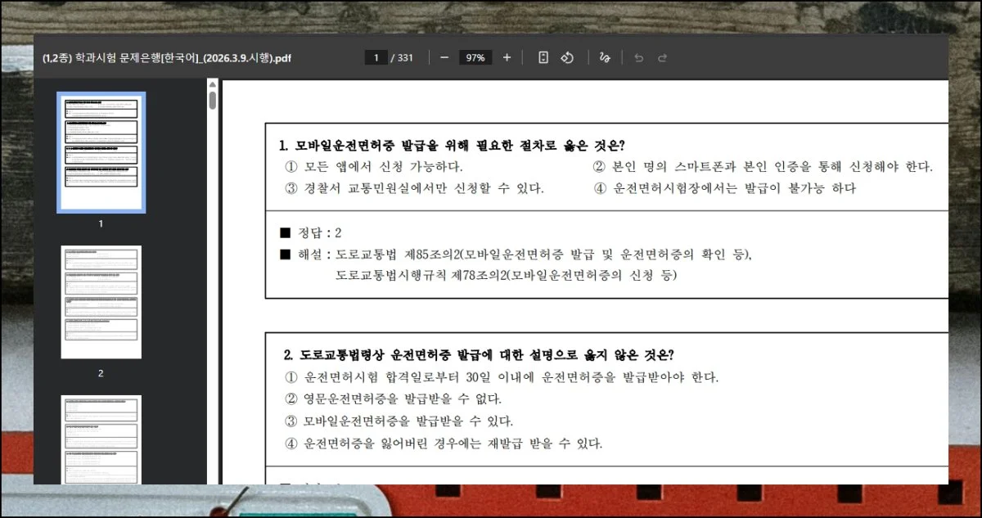Click the PDF file name title
Screen dimensions: 982x518
point(167,58)
